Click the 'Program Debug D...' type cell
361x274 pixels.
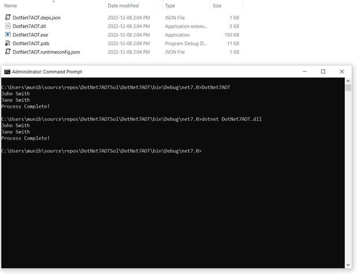click(x=186, y=43)
